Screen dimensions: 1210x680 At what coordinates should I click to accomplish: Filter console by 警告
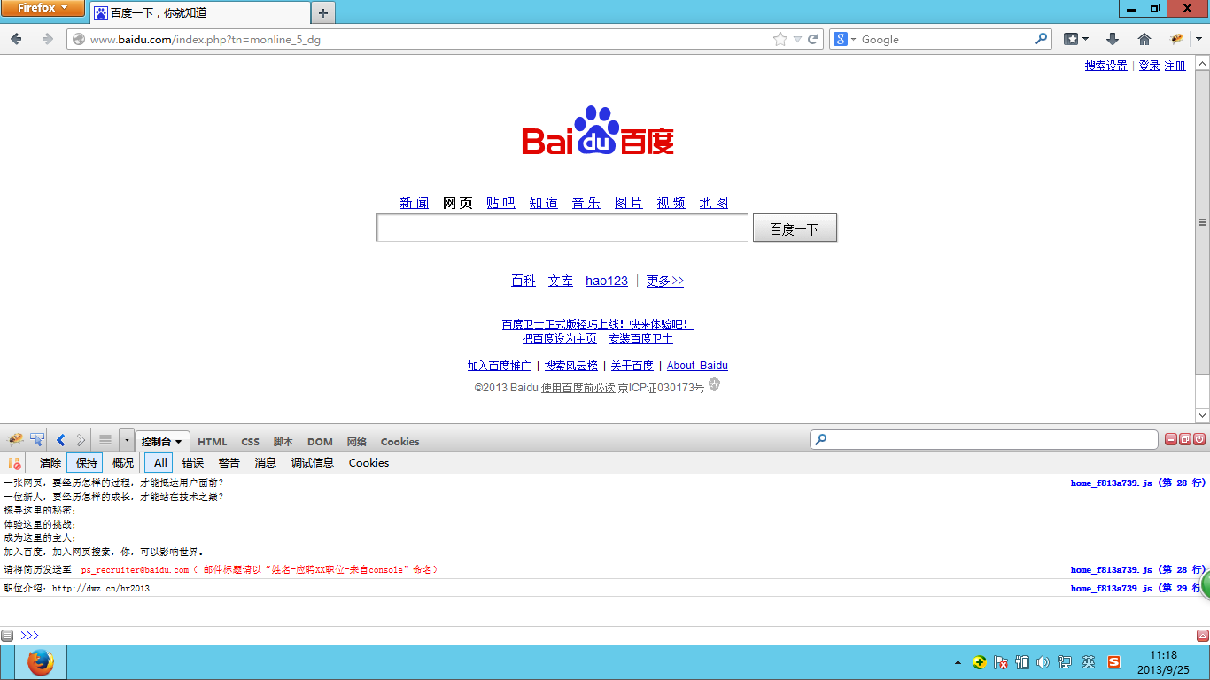pos(229,463)
